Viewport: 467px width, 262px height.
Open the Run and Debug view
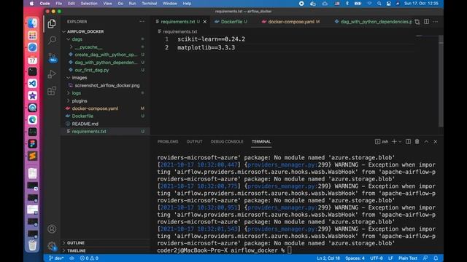[52, 74]
